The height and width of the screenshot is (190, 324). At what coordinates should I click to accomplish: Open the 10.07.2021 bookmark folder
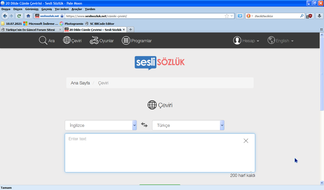[11, 23]
